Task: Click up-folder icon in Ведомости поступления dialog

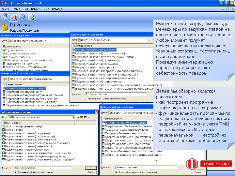Action: click(82, 117)
